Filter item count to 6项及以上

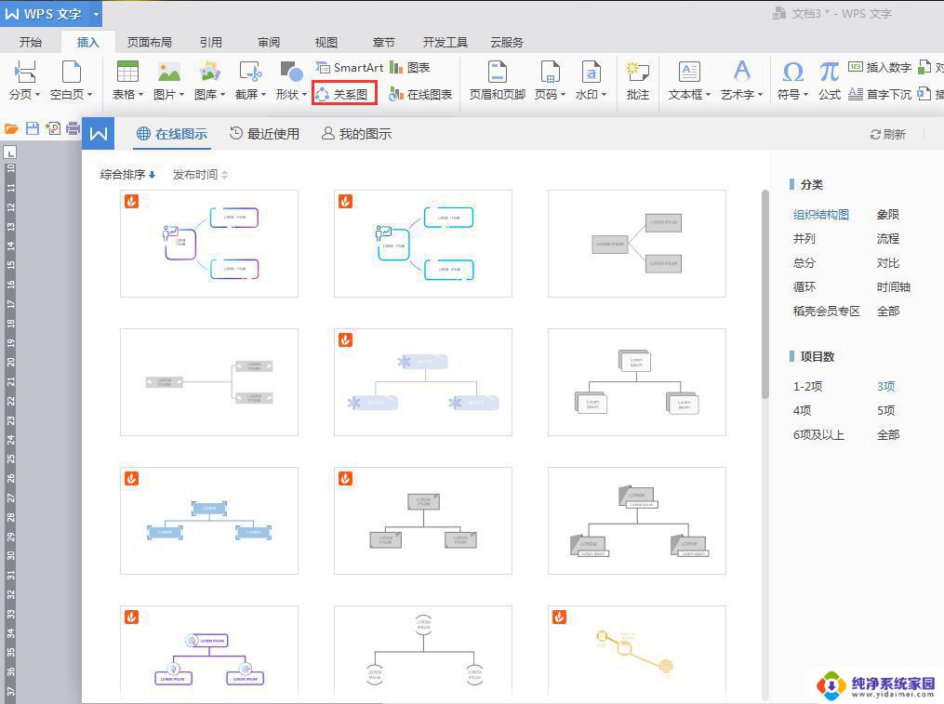coord(818,434)
